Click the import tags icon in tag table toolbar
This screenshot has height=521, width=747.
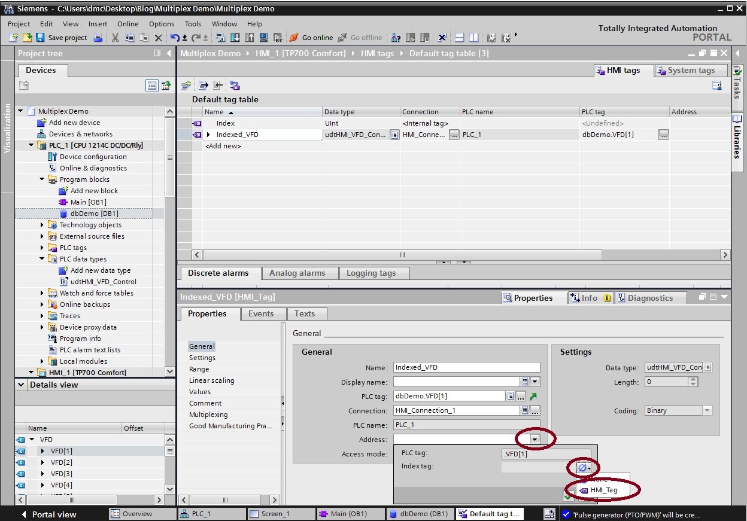[218, 85]
